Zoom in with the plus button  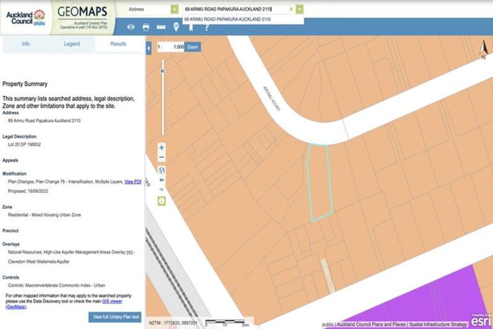click(x=162, y=147)
